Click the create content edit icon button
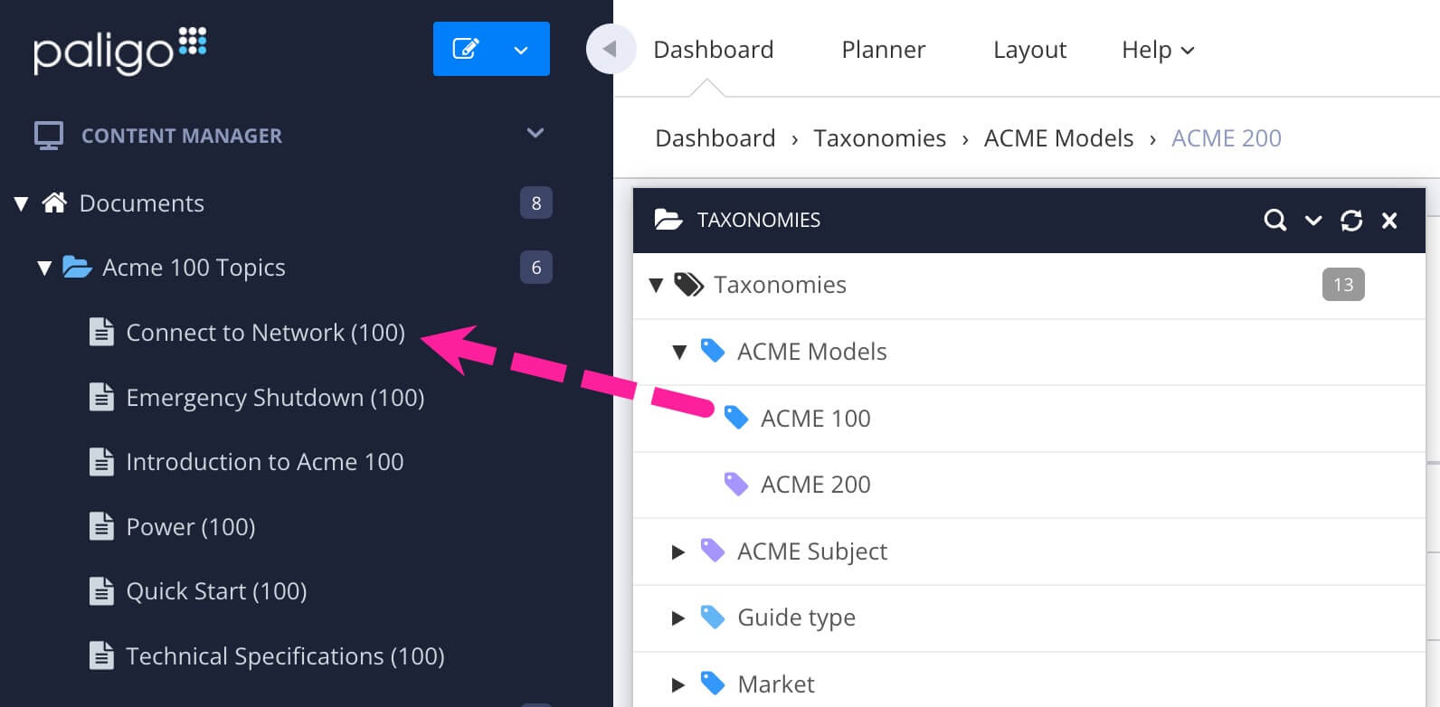The image size is (1440, 707). [465, 49]
